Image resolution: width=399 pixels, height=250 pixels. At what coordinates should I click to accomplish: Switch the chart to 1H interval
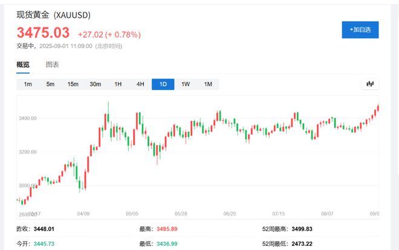point(118,84)
